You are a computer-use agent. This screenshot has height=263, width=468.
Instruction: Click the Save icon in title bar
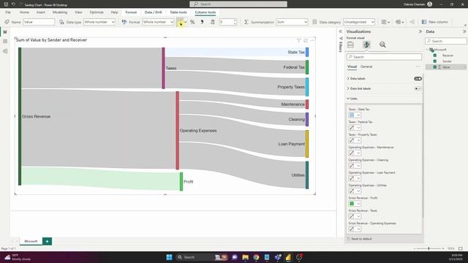(x=6, y=4)
